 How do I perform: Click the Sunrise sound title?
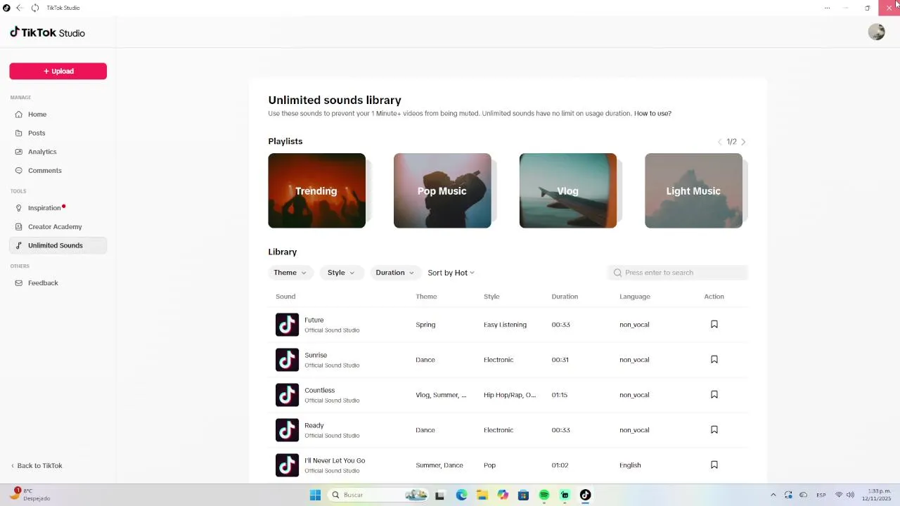pos(316,355)
